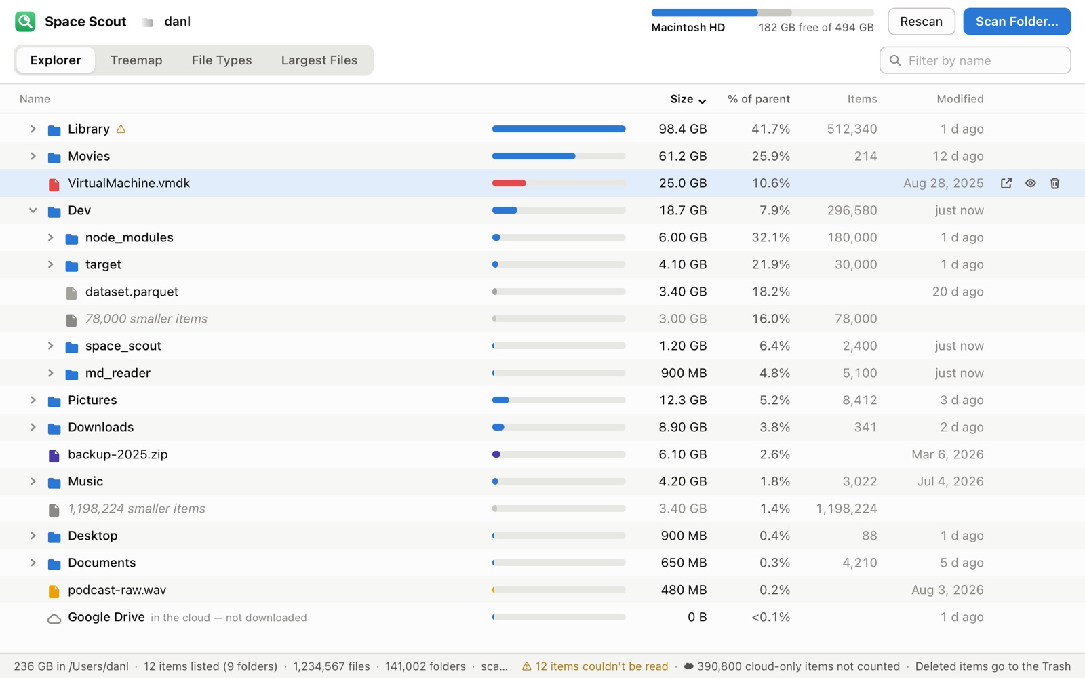Toggle Quick Look eye for VirtualMachine.vmdk
This screenshot has width=1085, height=678.
[x=1030, y=183]
